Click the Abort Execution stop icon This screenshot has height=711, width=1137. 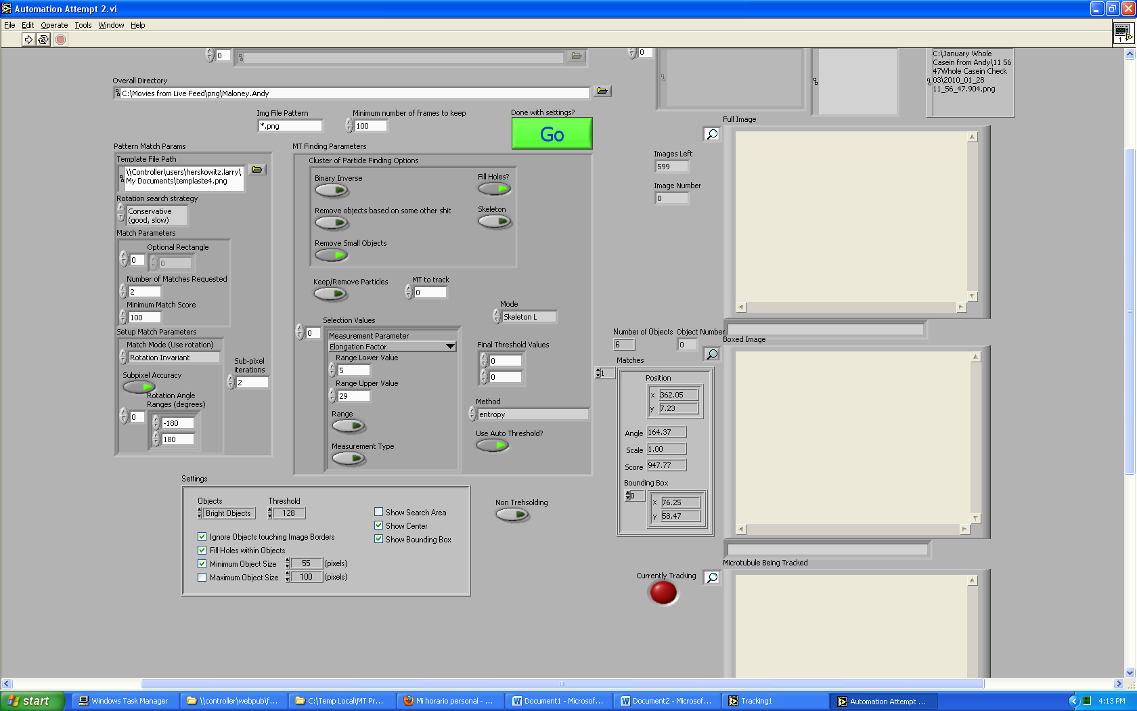(60, 39)
